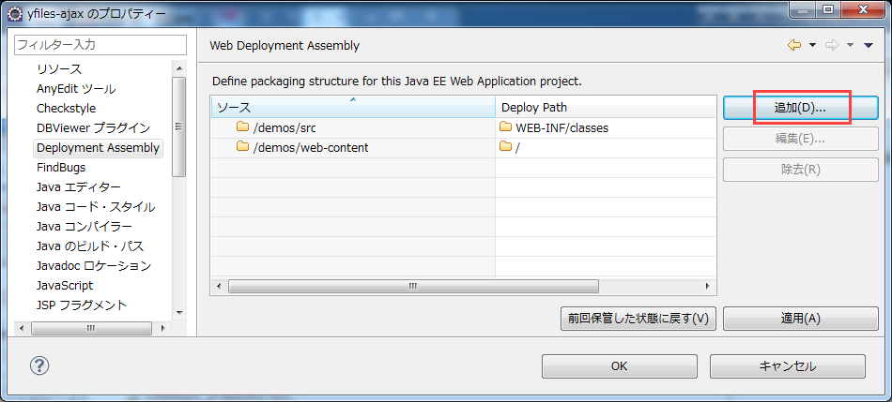This screenshot has height=402, width=892.
Task: Click the root deploy path folder icon
Action: point(506,147)
